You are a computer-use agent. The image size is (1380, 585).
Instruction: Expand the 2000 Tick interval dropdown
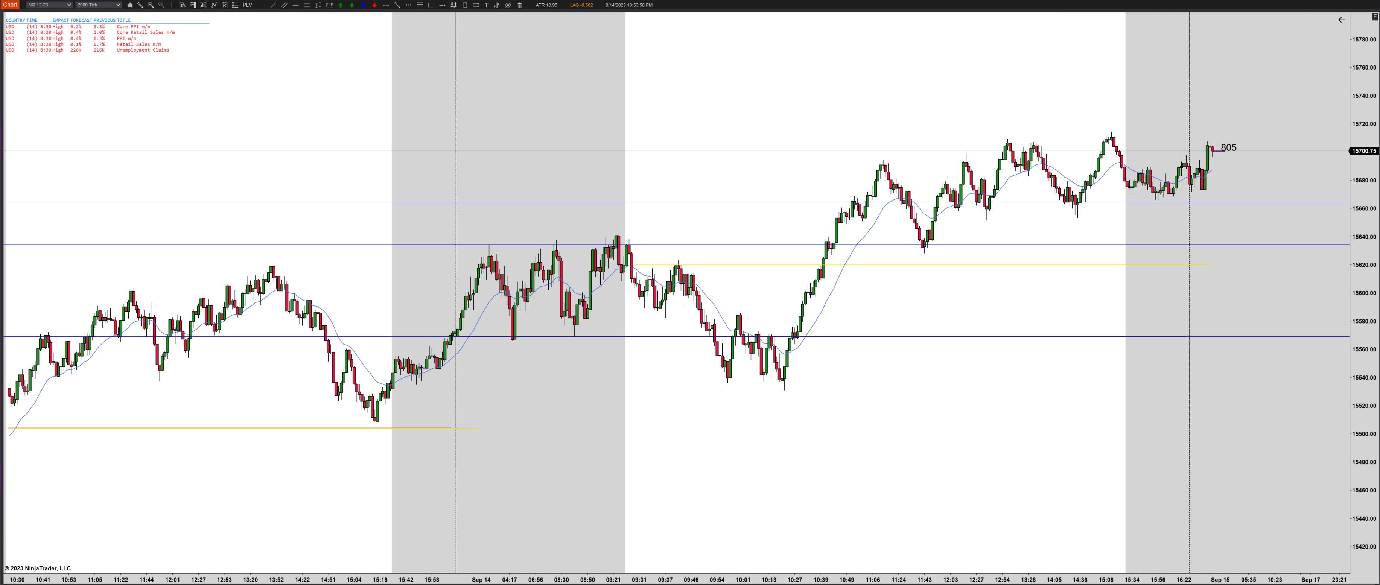coord(99,5)
